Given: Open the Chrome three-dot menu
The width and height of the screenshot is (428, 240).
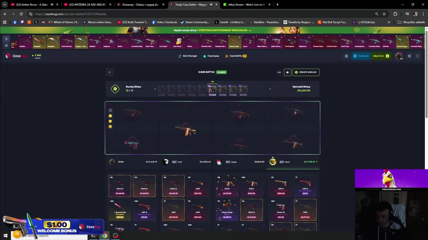Looking at the screenshot, I should [423, 14].
